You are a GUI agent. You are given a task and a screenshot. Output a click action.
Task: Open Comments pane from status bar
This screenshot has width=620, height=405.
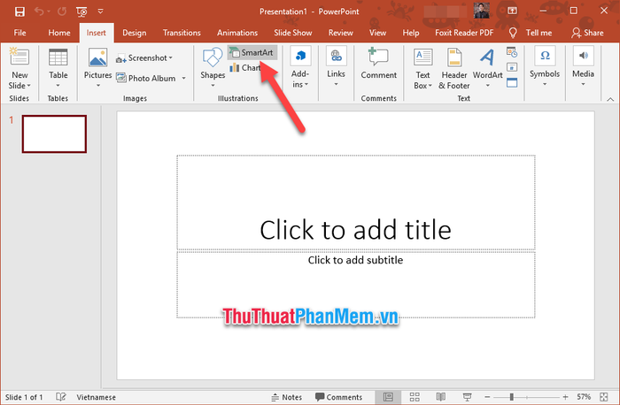(338, 397)
